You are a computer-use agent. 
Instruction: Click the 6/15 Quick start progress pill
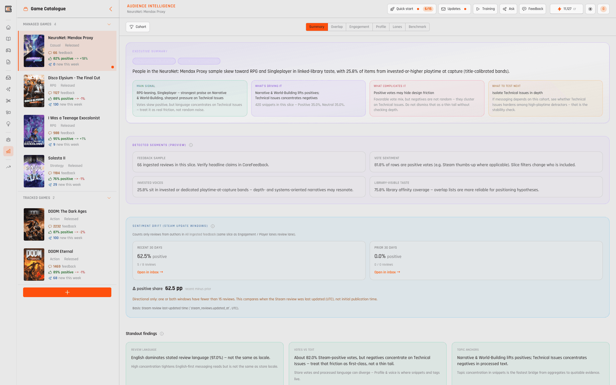[x=428, y=9]
